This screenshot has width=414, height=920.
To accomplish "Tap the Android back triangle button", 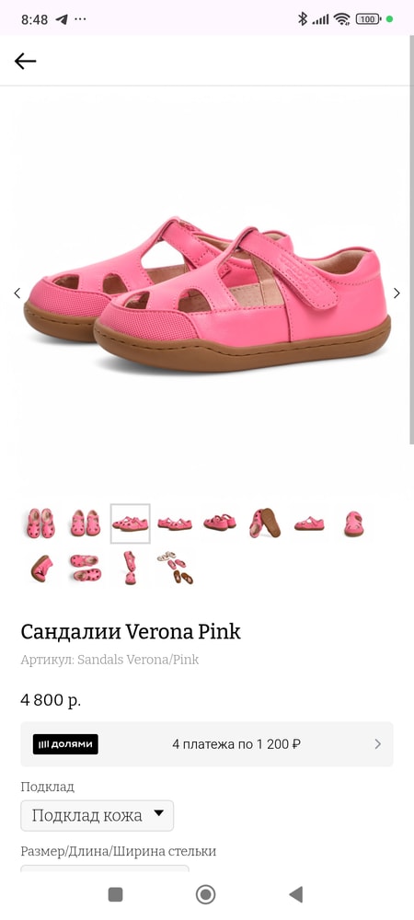I will point(296,894).
